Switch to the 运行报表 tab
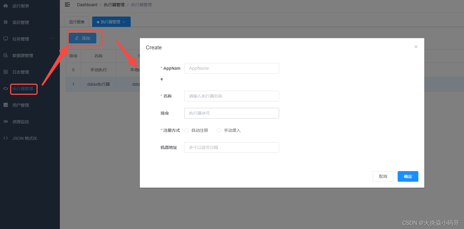Screen dimensions: 464x229 point(77,22)
